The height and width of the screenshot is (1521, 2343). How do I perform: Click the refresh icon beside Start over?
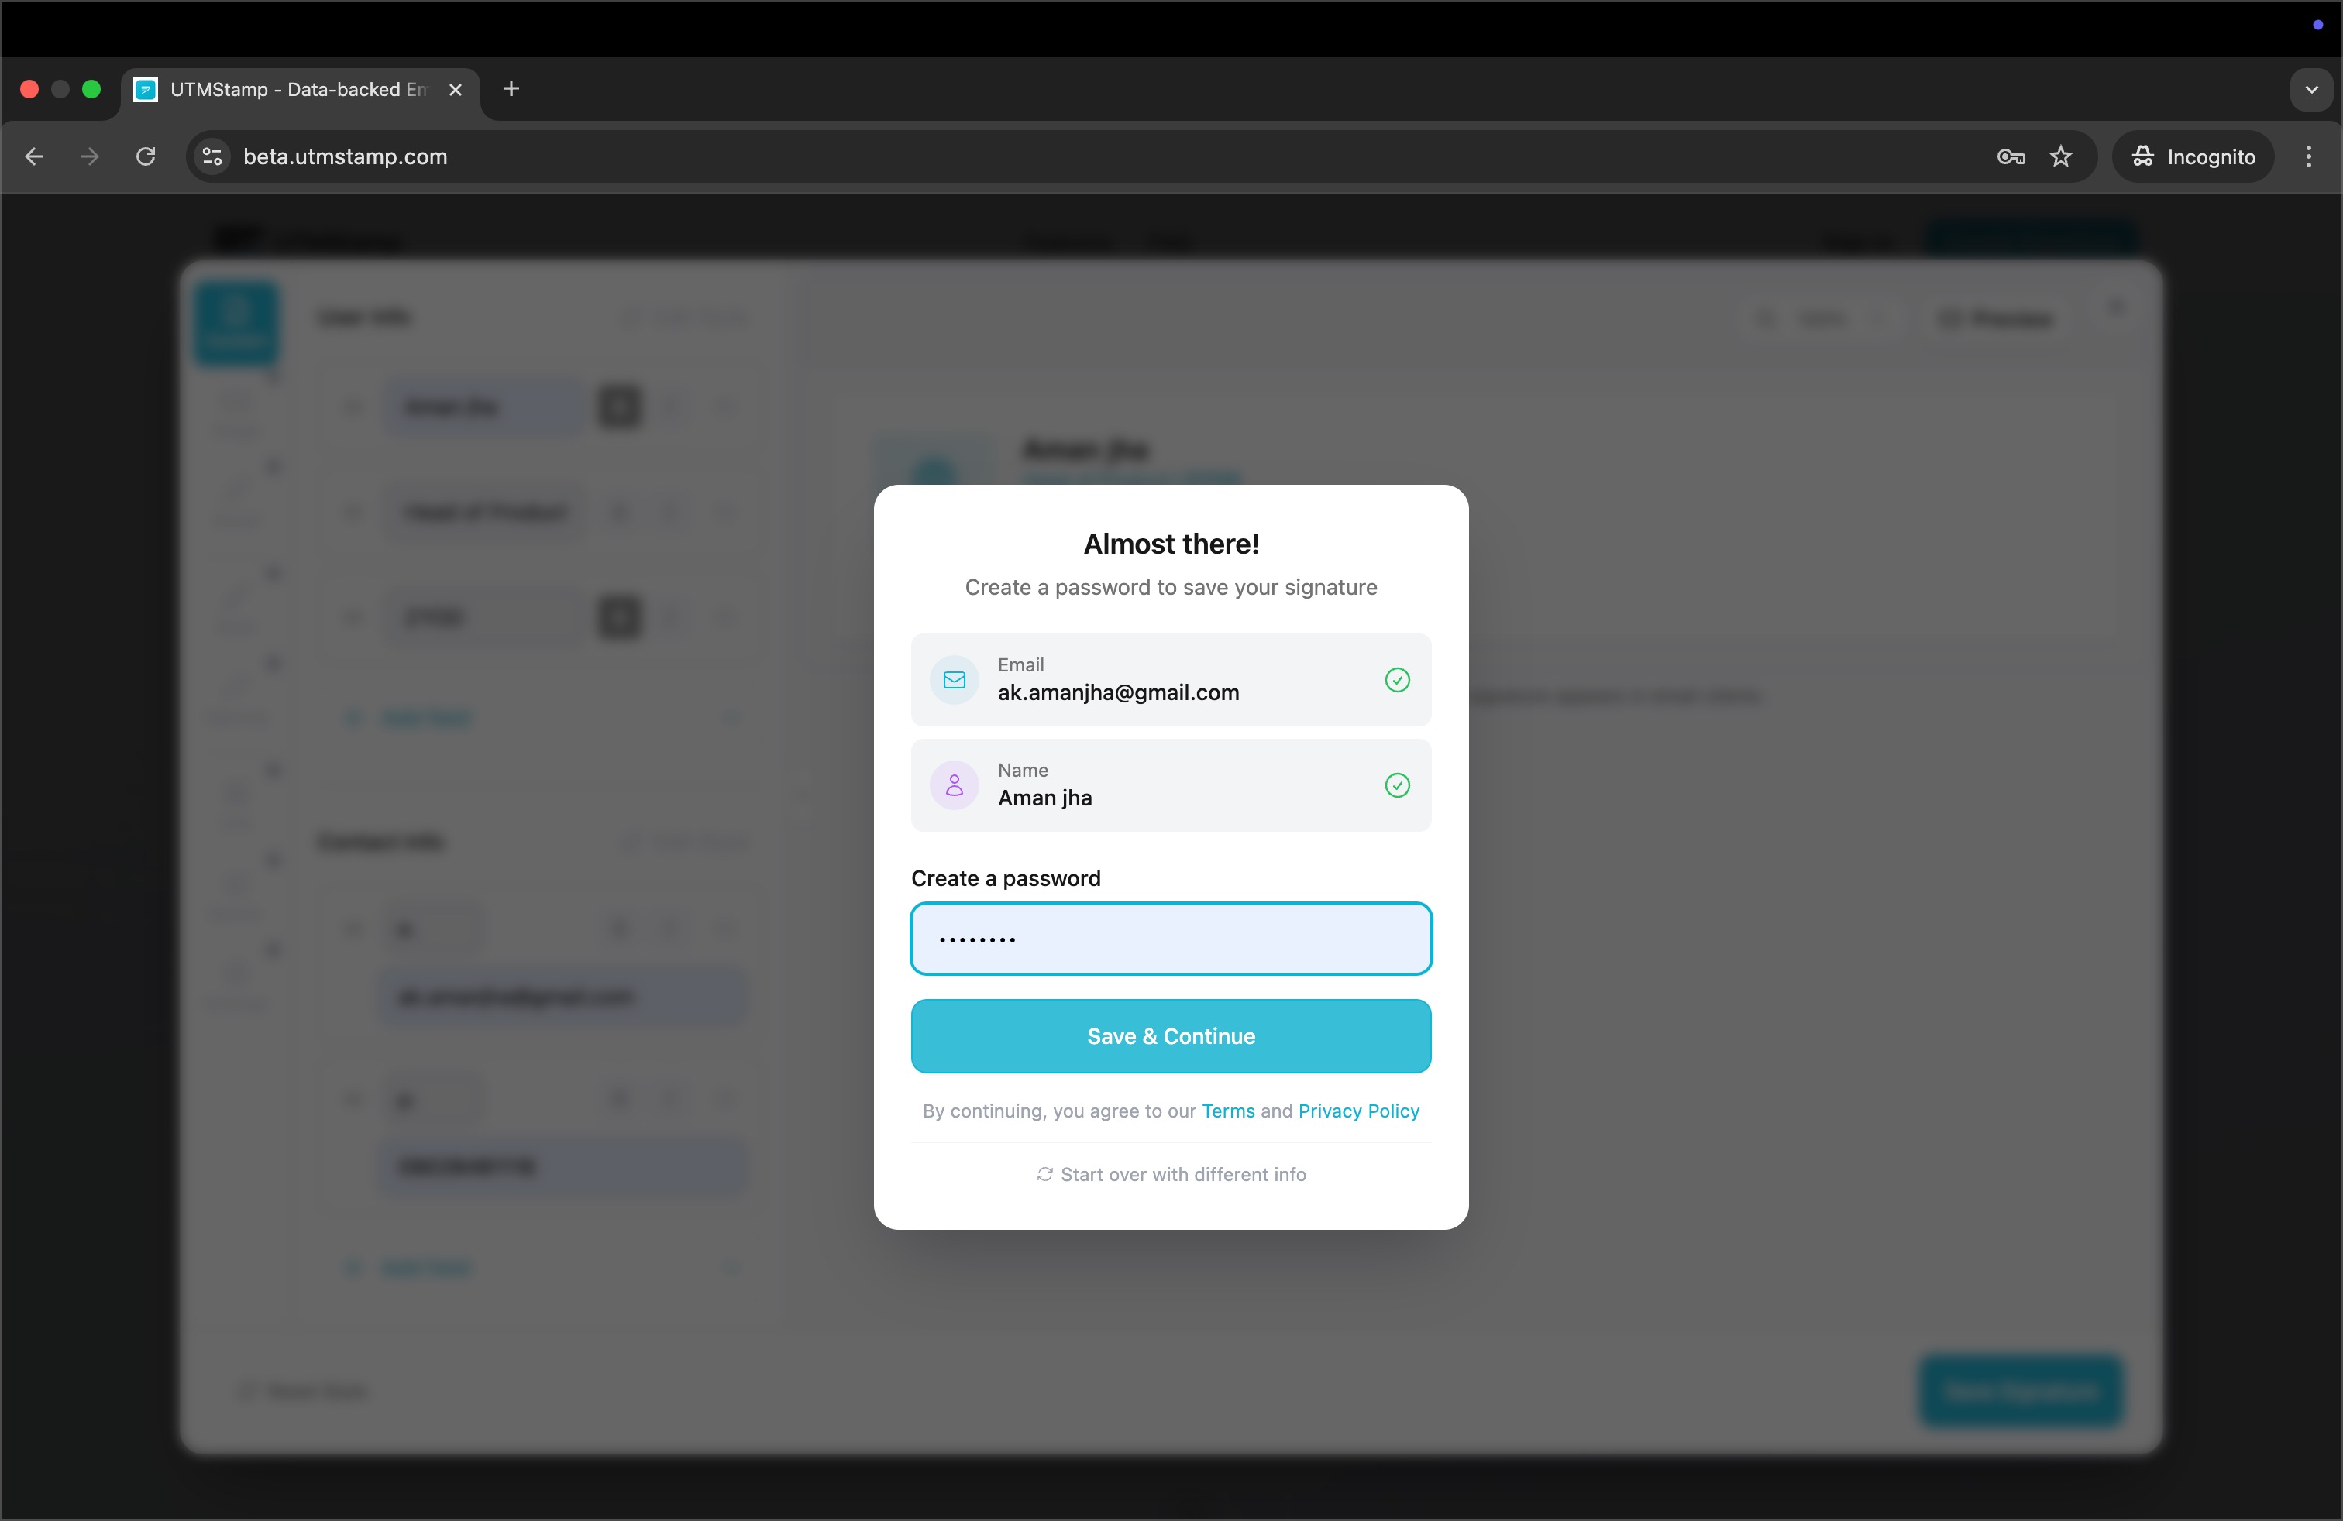click(x=1044, y=1174)
